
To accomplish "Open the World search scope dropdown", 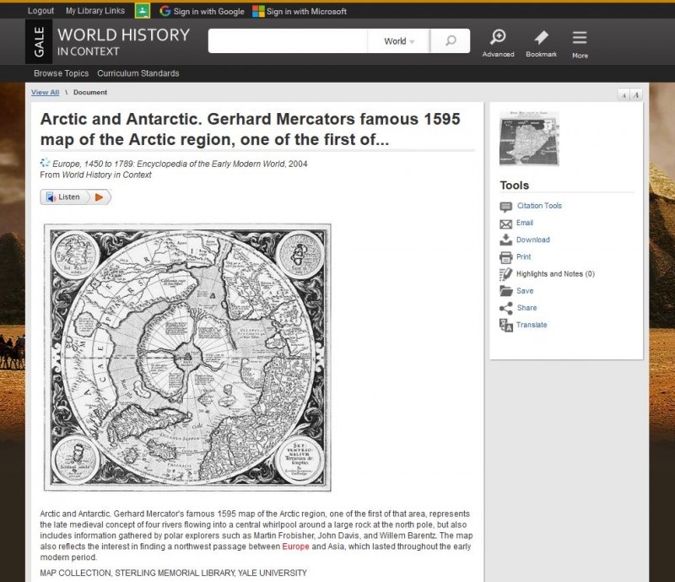I will tap(398, 41).
